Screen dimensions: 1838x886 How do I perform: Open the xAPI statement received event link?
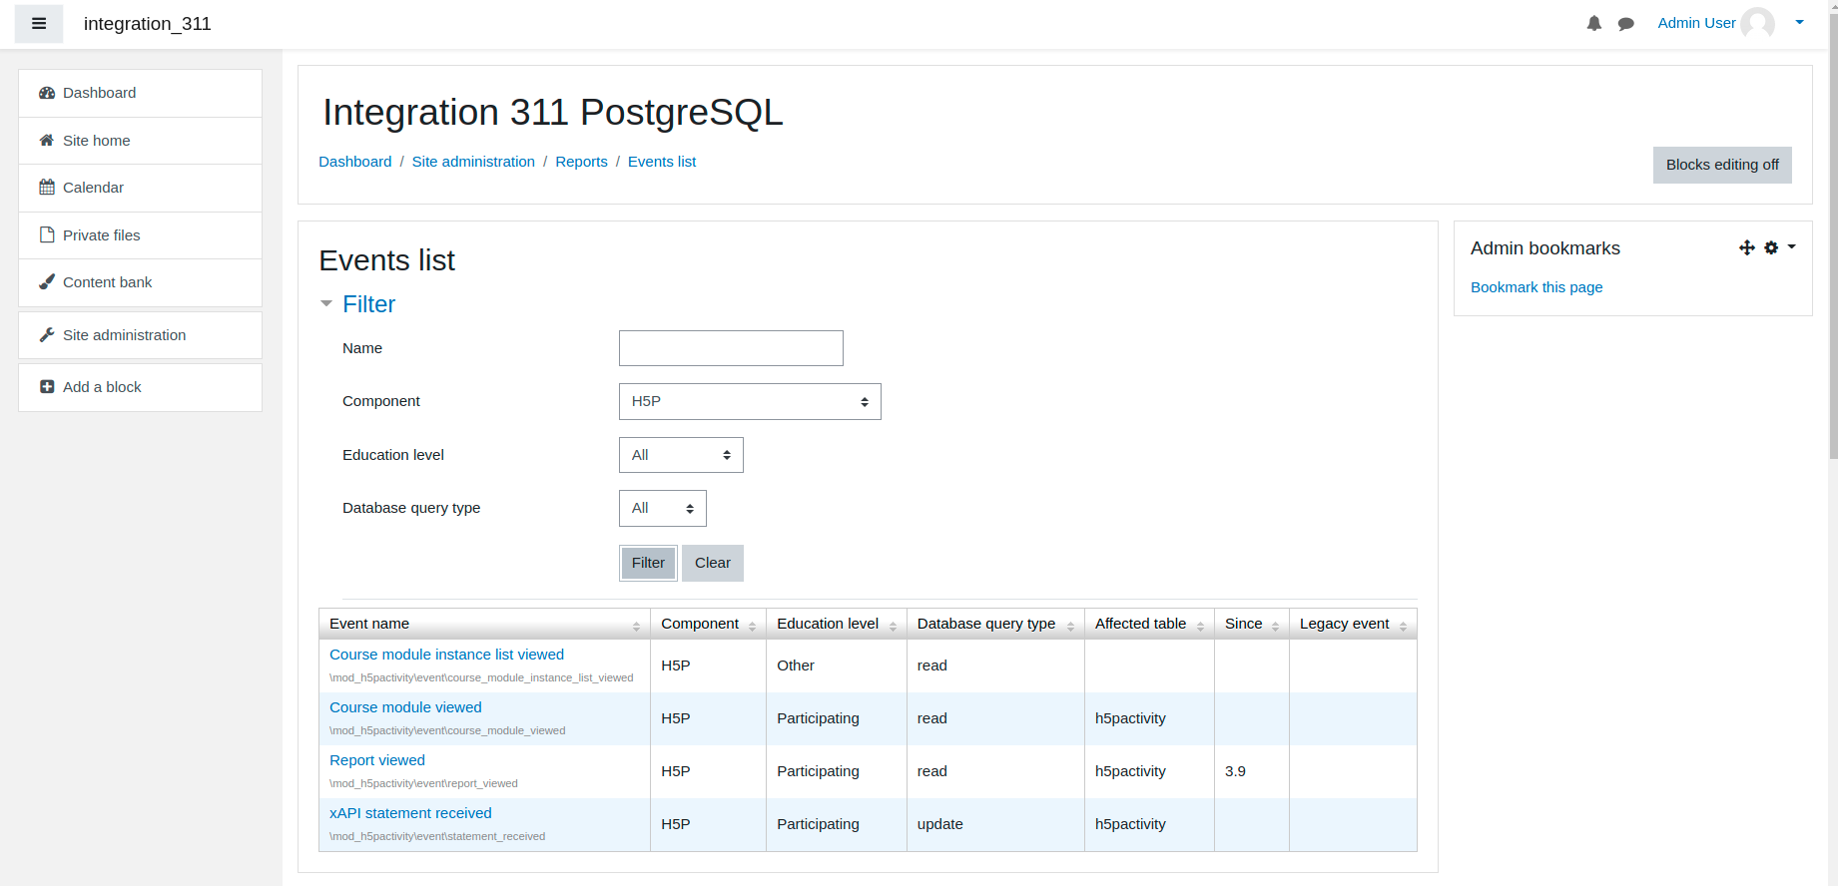click(x=410, y=813)
